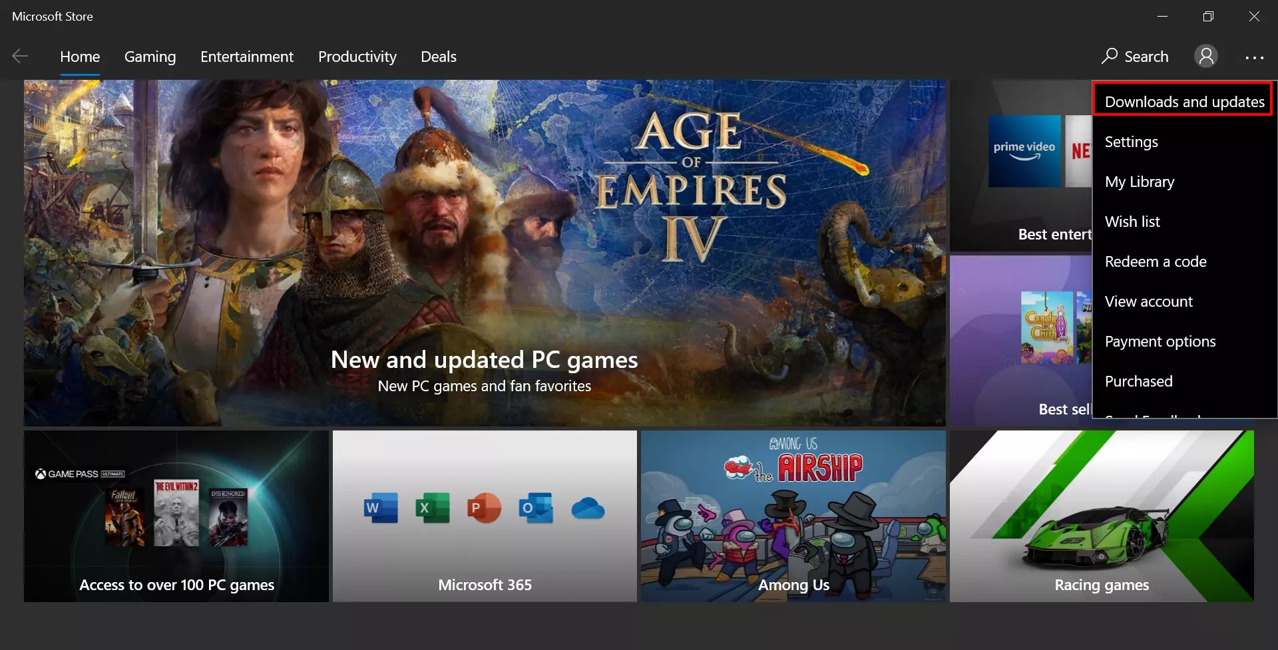Select Purchased in the menu
Image resolution: width=1278 pixels, height=650 pixels.
1185,381
